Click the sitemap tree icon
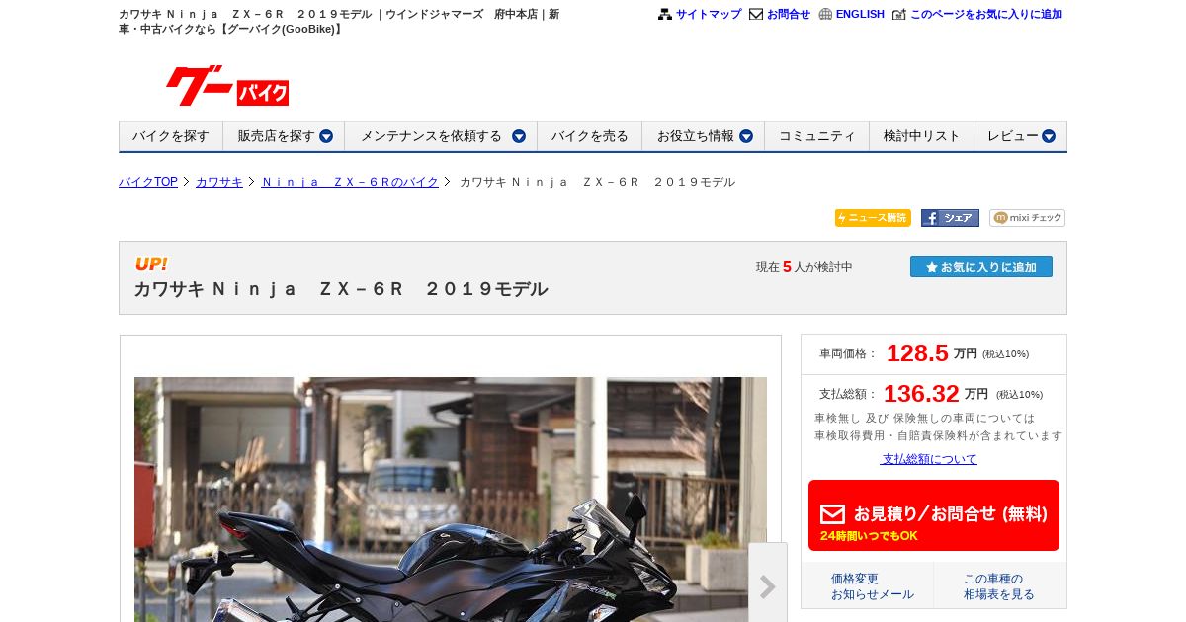Viewport: 1186px width, 622px height. (x=665, y=14)
